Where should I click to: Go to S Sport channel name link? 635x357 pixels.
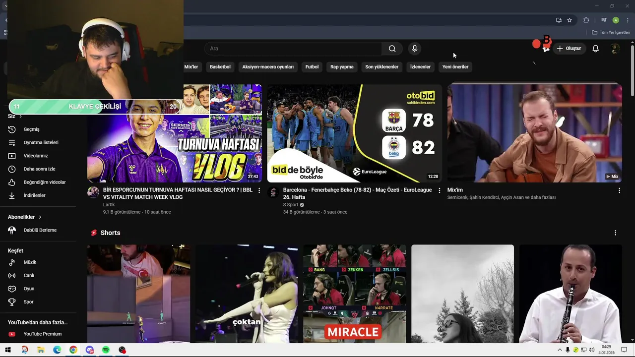click(x=291, y=205)
